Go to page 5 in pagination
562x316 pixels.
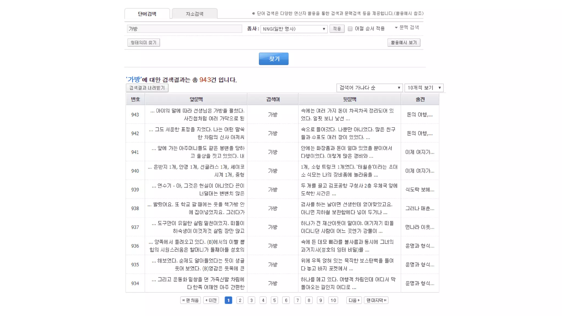pos(274,300)
